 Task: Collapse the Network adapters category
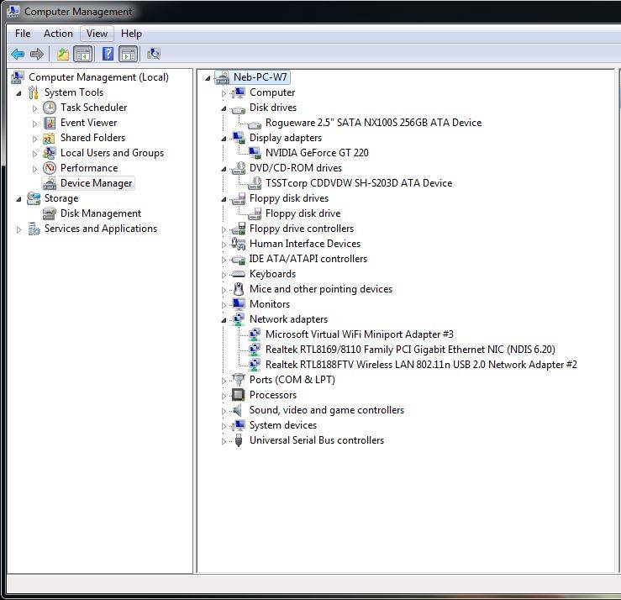tap(224, 320)
